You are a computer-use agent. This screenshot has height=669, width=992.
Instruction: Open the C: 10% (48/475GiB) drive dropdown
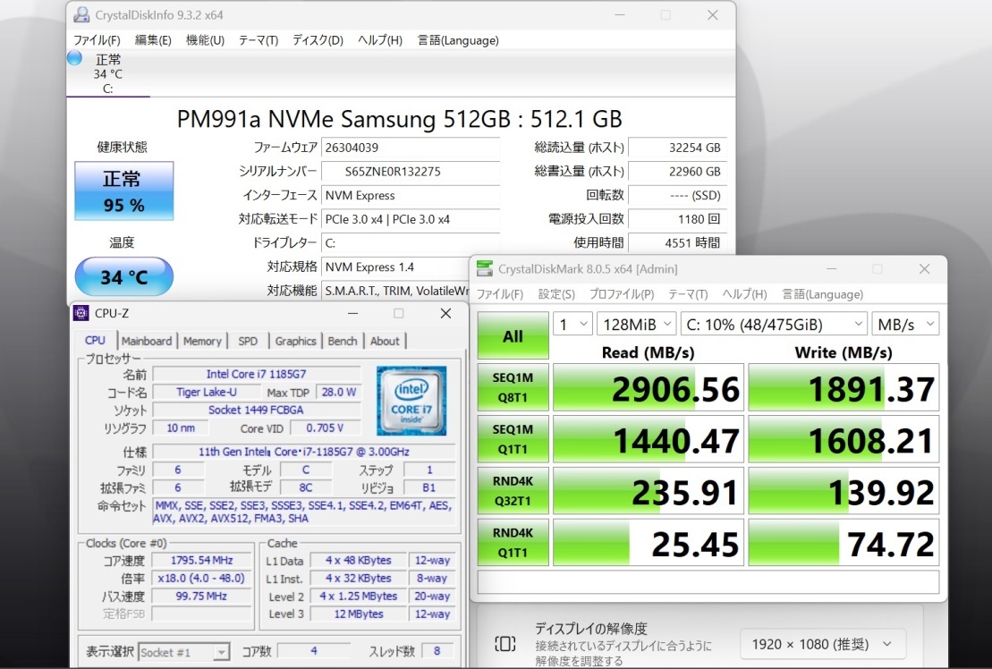click(775, 325)
